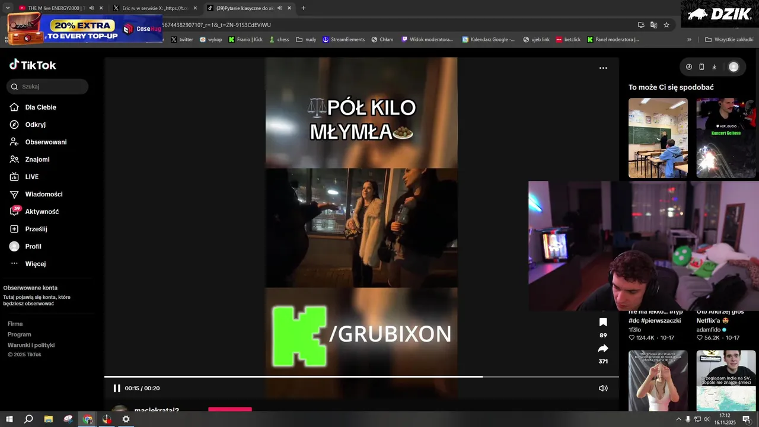
Task: Open the Koncert Gejtosa video thumbnail
Action: pyautogui.click(x=728, y=138)
